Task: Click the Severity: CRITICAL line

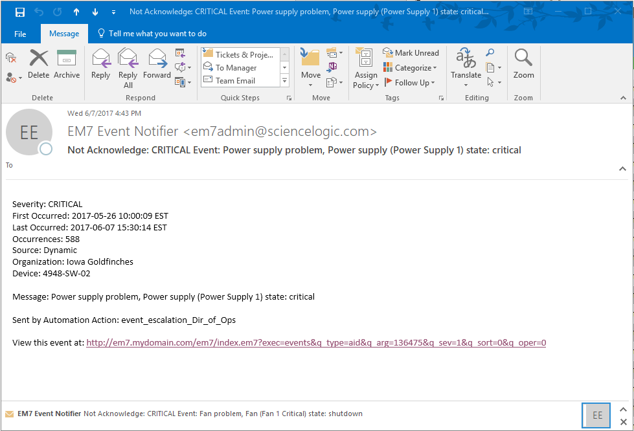Action: pyautogui.click(x=47, y=204)
